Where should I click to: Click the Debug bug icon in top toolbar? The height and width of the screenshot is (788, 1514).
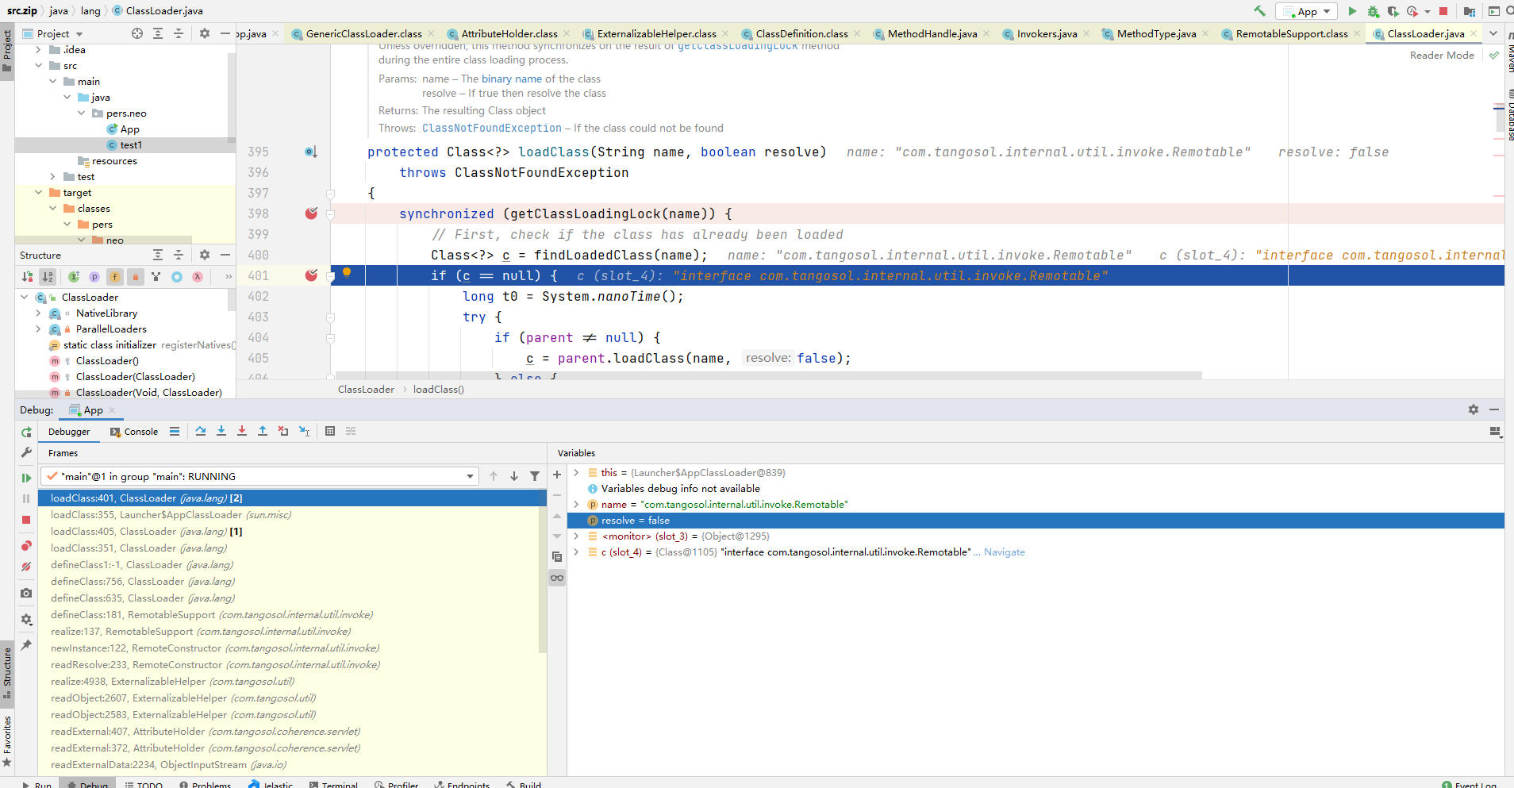tap(1373, 11)
